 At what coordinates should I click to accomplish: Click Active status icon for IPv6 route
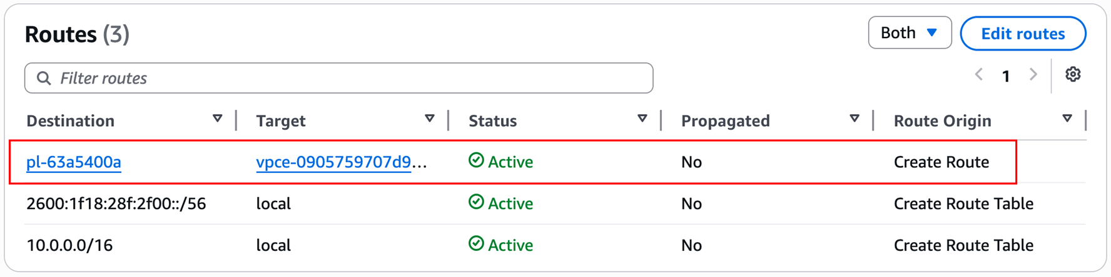[x=476, y=203]
